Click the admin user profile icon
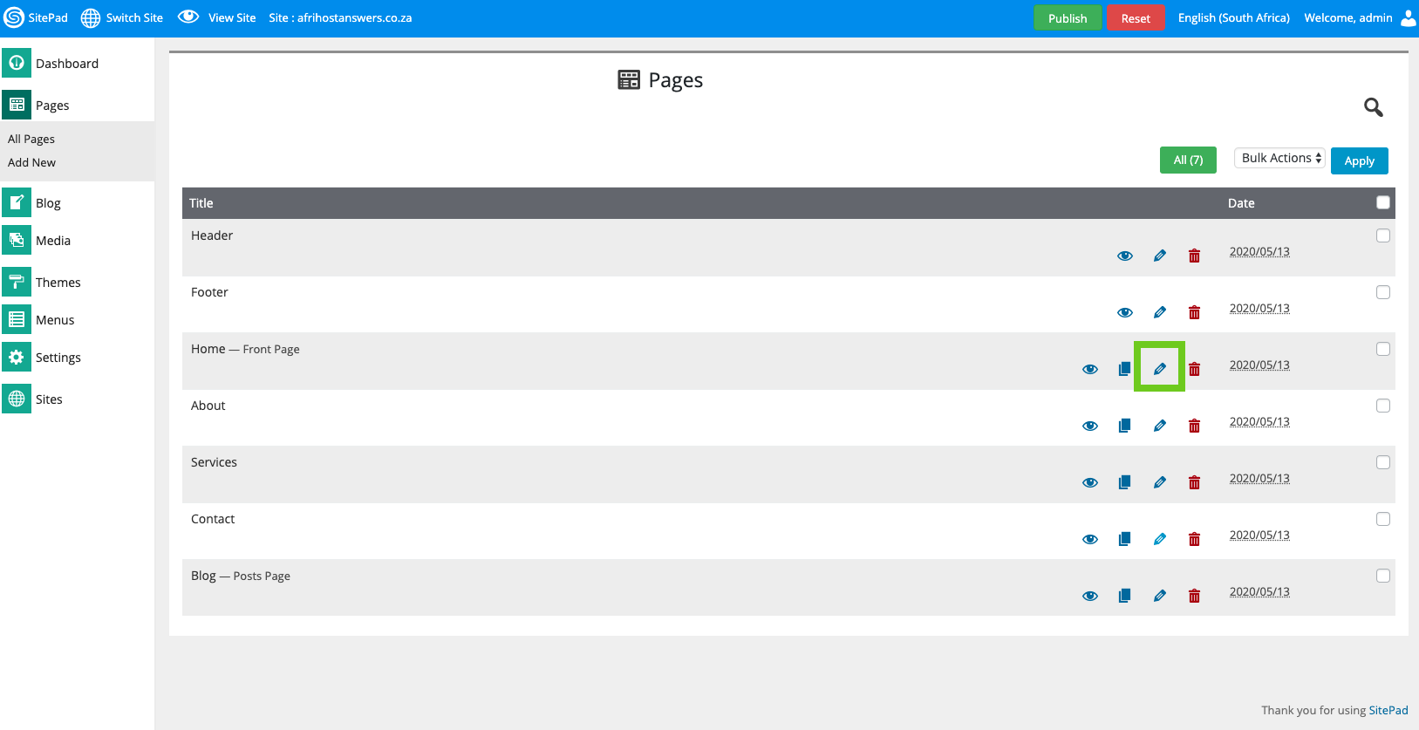 pos(1408,18)
